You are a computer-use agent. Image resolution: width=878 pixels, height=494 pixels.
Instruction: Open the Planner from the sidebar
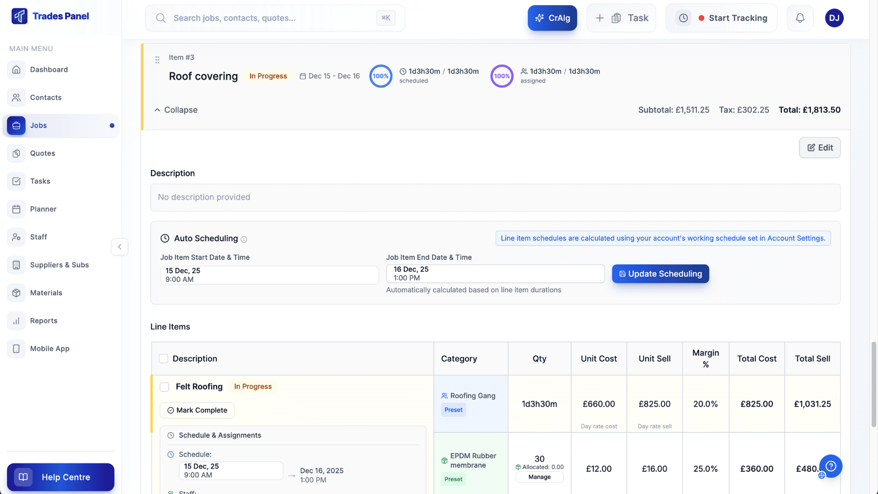tap(43, 209)
